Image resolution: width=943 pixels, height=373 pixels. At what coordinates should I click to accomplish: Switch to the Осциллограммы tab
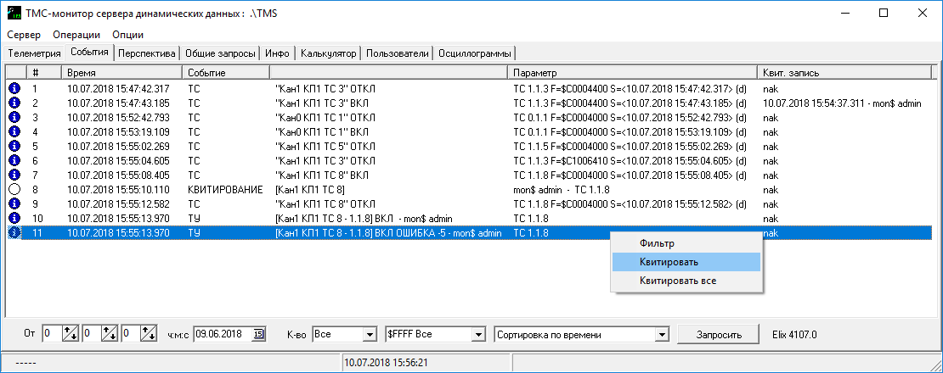click(477, 53)
